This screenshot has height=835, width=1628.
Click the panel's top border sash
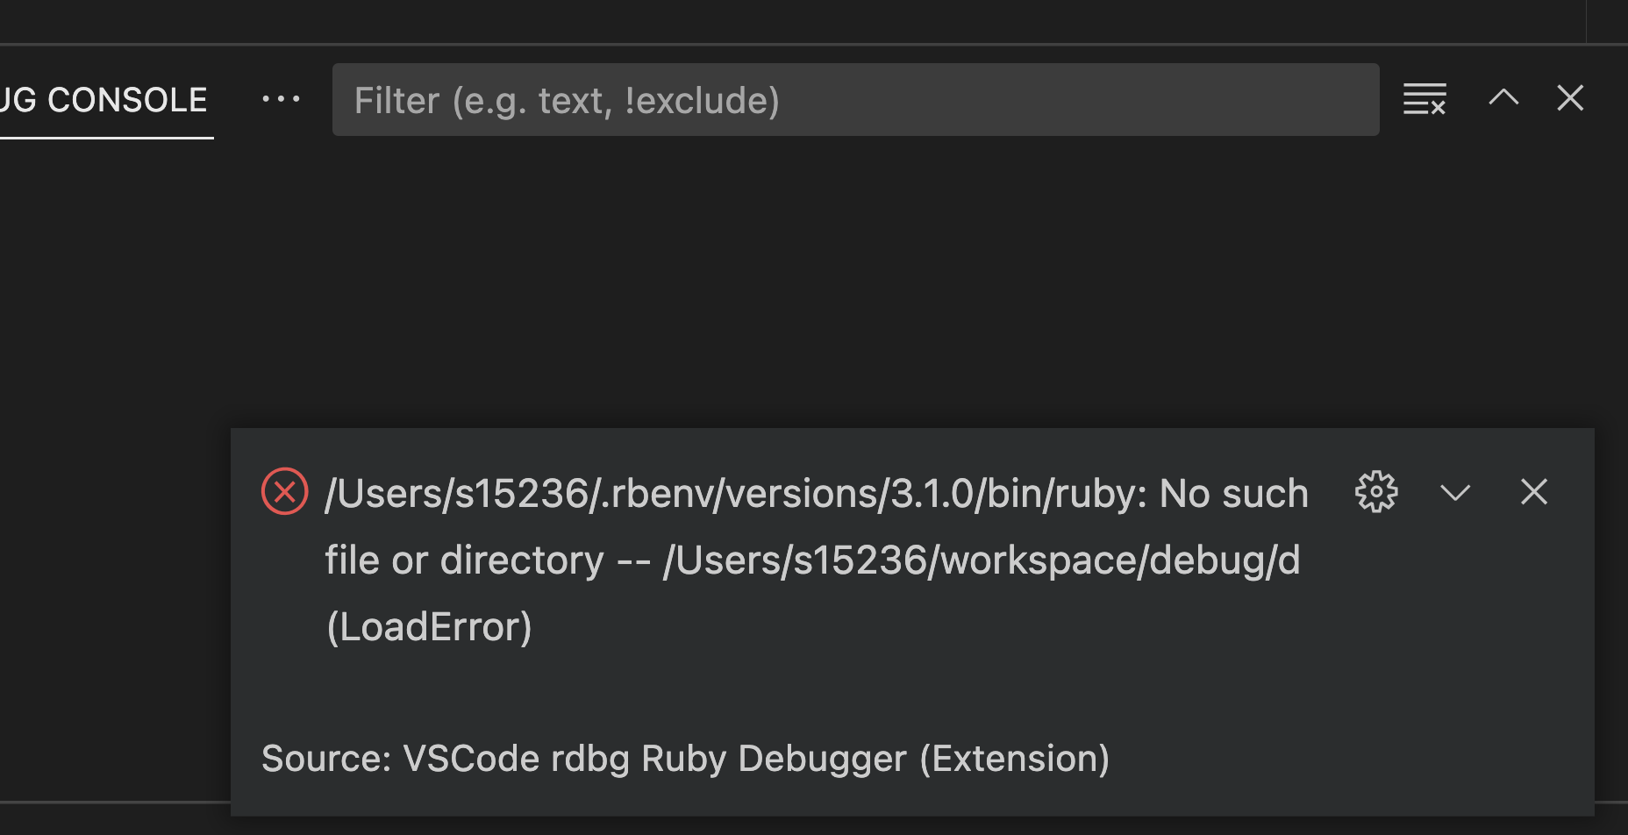pos(789,44)
